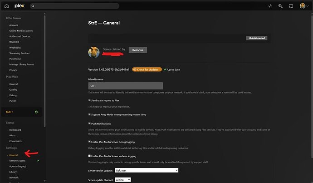Focus the top search field
The height and width of the screenshot is (183, 313).
74,6
